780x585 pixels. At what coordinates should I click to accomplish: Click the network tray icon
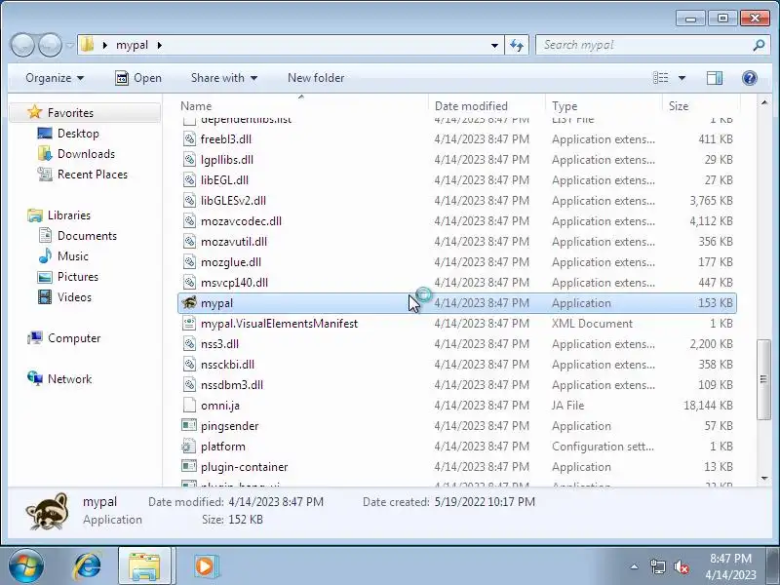pos(657,566)
